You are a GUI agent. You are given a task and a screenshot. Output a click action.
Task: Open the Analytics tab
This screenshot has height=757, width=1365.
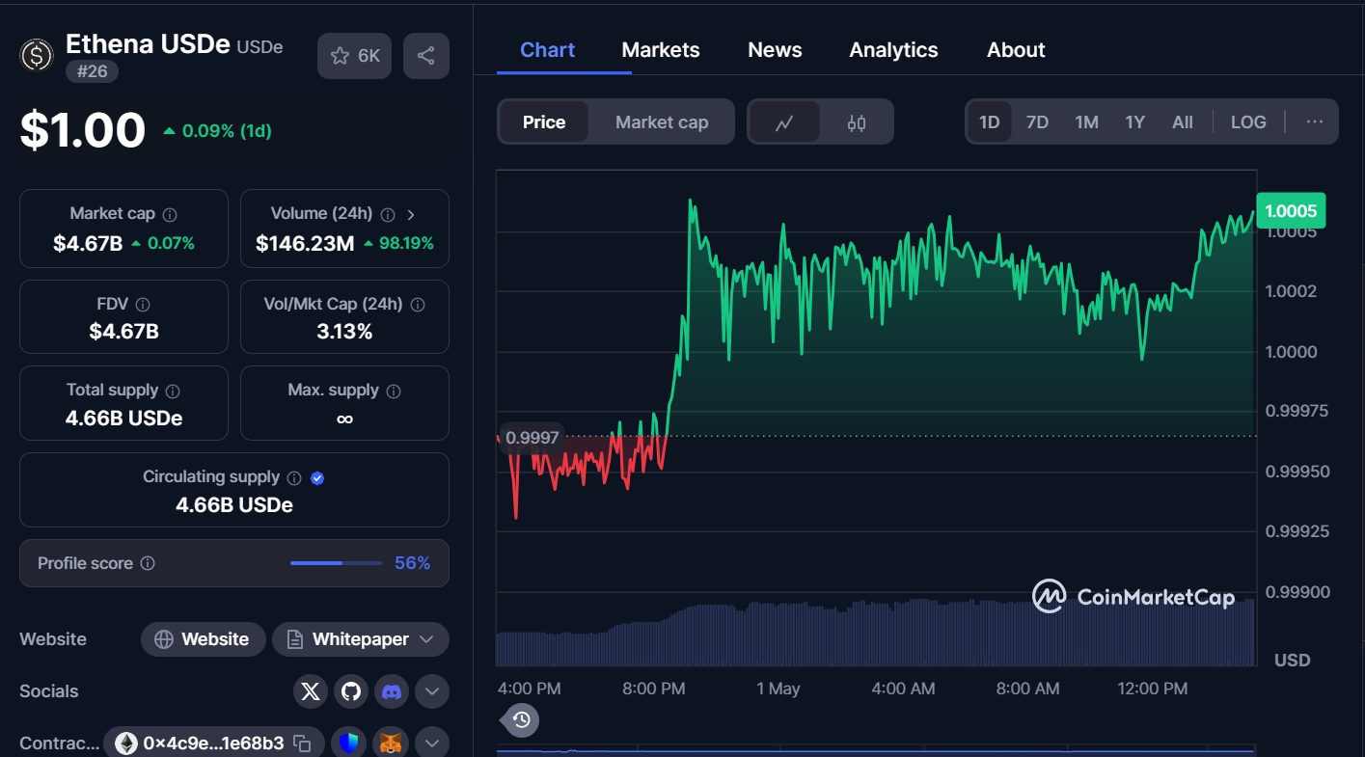click(x=893, y=50)
